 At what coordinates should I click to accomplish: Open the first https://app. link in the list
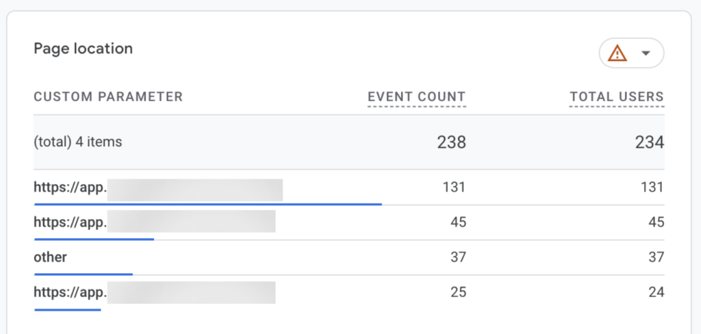click(x=71, y=187)
